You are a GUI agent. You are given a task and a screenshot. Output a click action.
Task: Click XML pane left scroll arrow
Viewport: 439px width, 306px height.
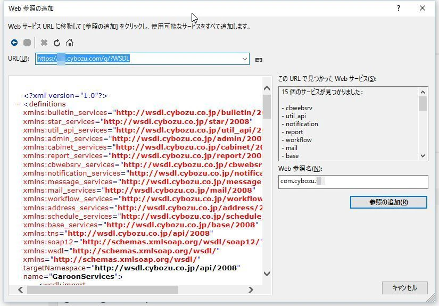(x=20, y=290)
